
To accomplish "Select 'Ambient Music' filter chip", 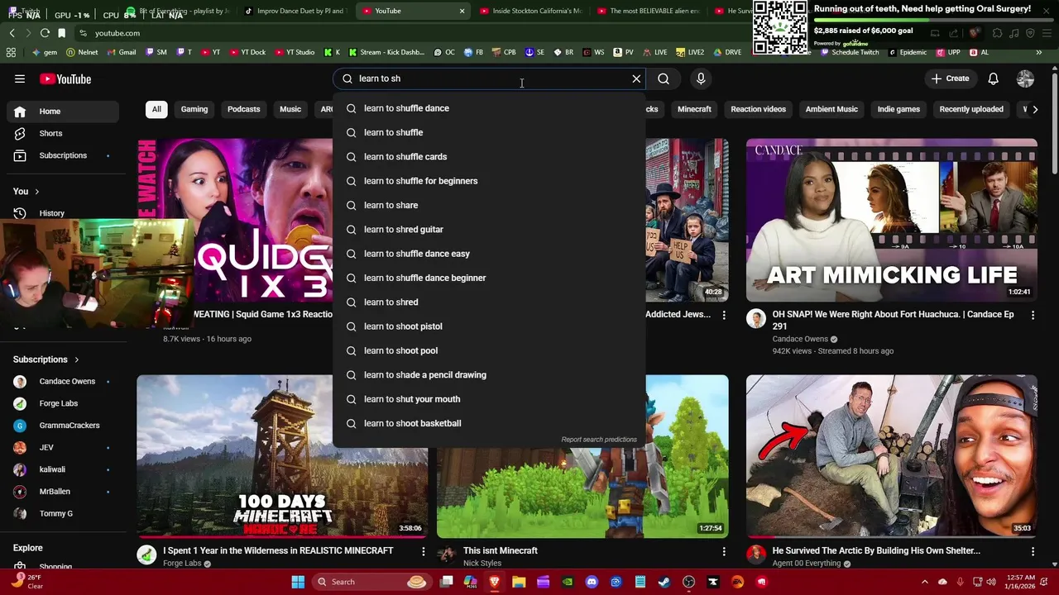I will point(831,109).
